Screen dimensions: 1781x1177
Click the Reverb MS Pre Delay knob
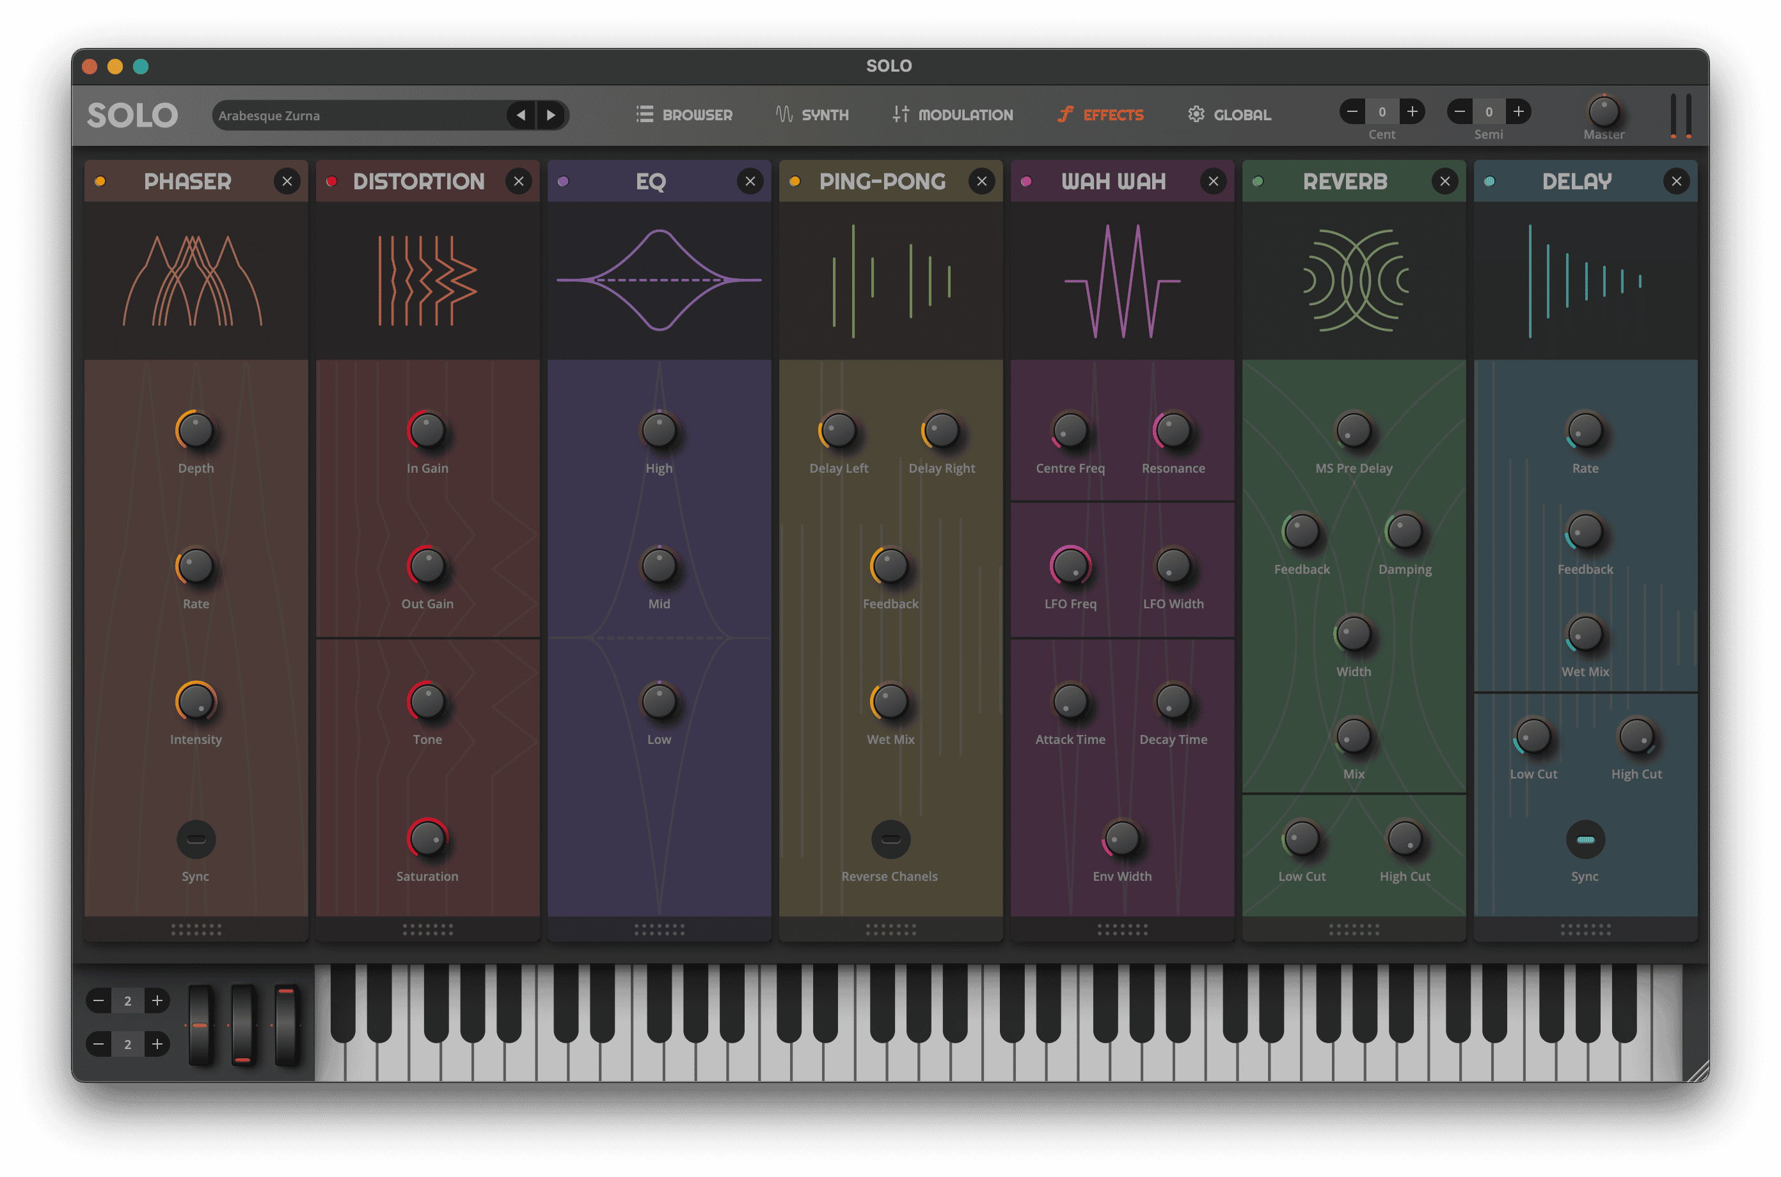(1354, 430)
